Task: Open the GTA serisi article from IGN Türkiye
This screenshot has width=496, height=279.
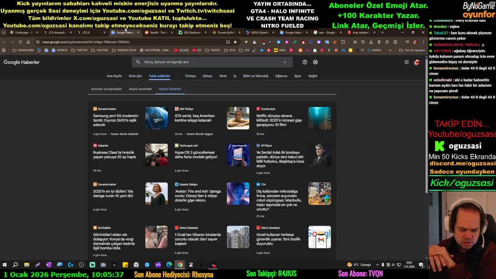Action: 195,118
